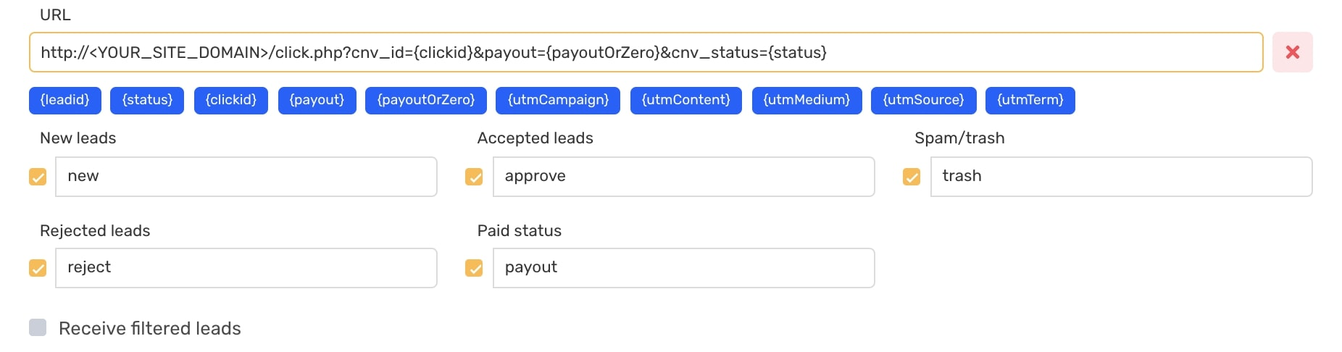Add the {payoutOrZero} macro tag
The height and width of the screenshot is (352, 1342).
tap(426, 100)
